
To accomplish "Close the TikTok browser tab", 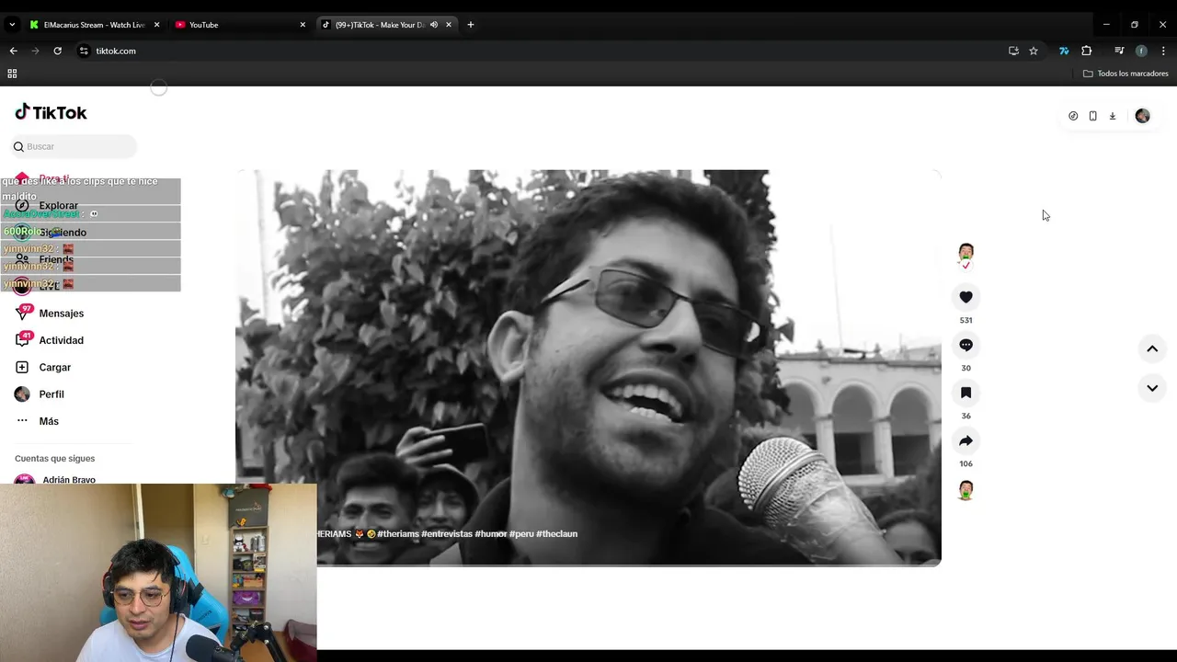I will [449, 25].
